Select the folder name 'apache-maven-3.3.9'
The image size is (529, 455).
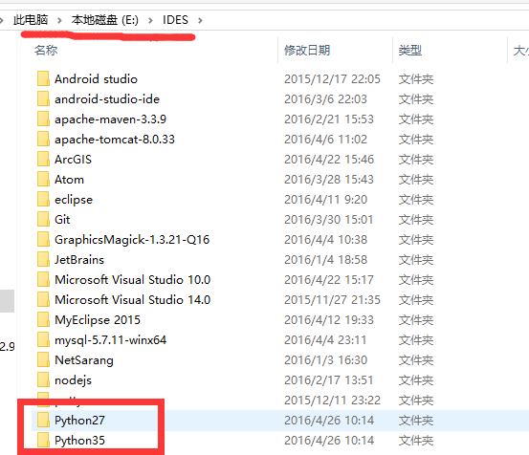pos(110,119)
